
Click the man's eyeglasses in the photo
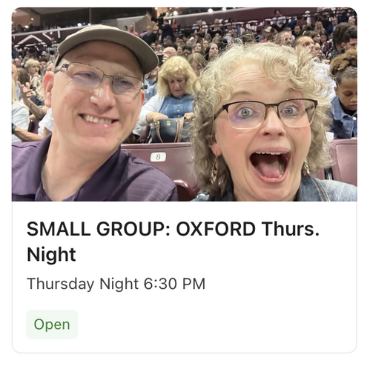[x=100, y=79]
